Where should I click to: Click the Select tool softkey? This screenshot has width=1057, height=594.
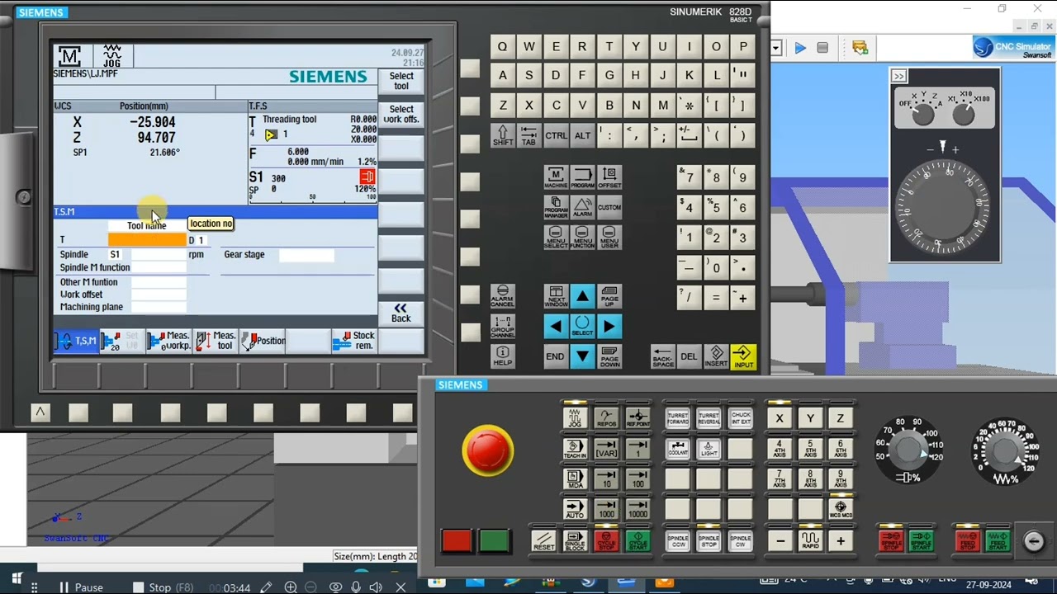click(401, 81)
